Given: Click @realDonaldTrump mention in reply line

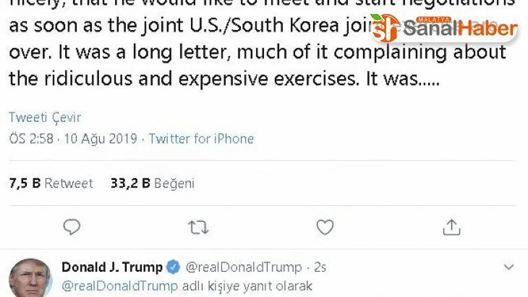Looking at the screenshot, I should [x=120, y=286].
